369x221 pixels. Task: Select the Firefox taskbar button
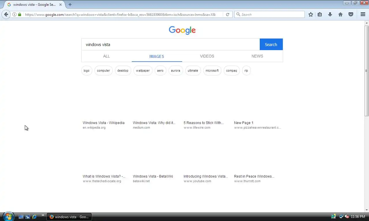tap(69, 217)
